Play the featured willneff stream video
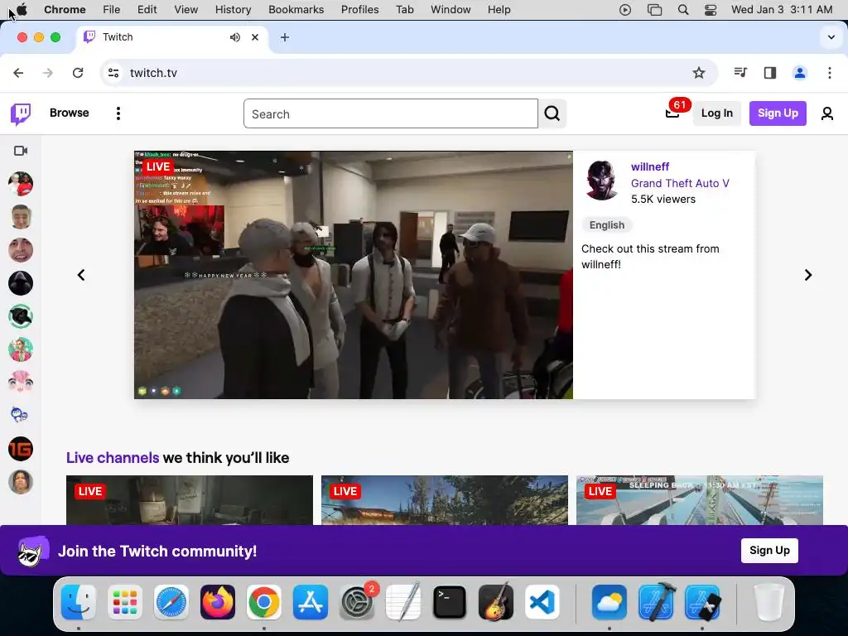 [x=353, y=275]
